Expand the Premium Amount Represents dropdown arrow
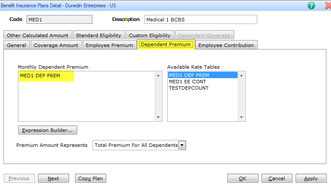The width and height of the screenshot is (331, 184). (x=182, y=145)
